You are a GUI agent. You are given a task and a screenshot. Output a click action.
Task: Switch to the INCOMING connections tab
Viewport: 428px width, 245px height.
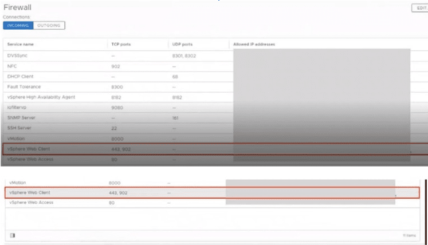pyautogui.click(x=18, y=25)
